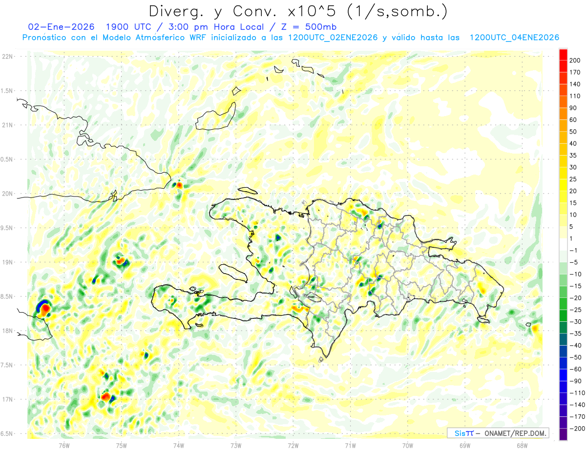Click the positive '90' colorbar label

(573, 108)
